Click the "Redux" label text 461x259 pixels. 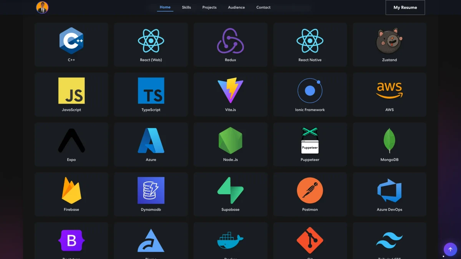point(230,60)
